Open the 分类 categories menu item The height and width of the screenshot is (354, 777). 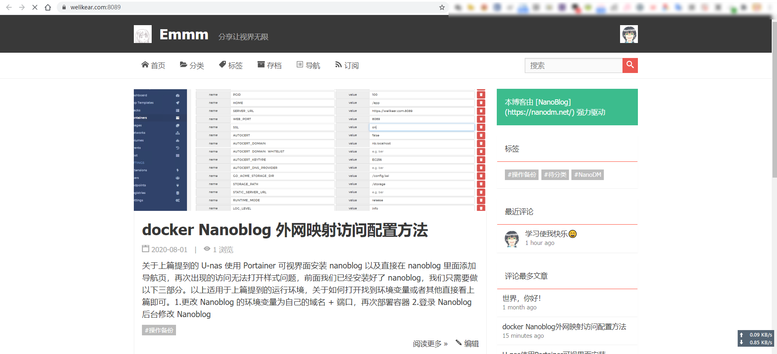coord(192,65)
